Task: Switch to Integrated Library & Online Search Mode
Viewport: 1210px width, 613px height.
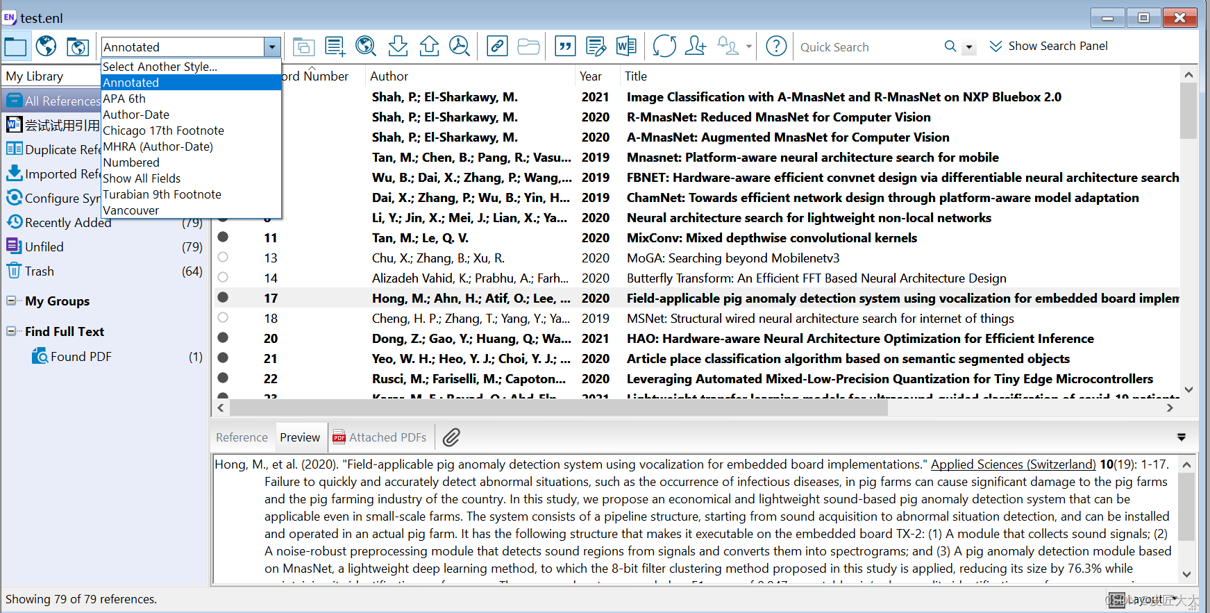Action: click(77, 47)
